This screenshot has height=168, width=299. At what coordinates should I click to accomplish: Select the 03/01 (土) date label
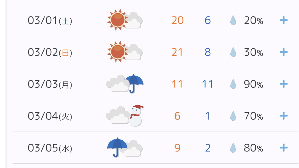[50, 20]
